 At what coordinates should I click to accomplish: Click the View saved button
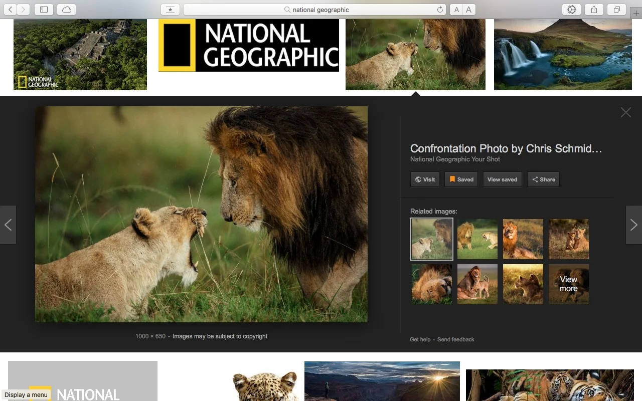[502, 179]
